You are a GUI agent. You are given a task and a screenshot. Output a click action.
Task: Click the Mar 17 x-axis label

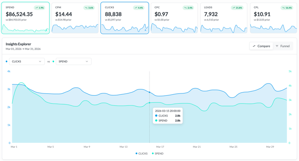pyautogui.click(x=160, y=147)
